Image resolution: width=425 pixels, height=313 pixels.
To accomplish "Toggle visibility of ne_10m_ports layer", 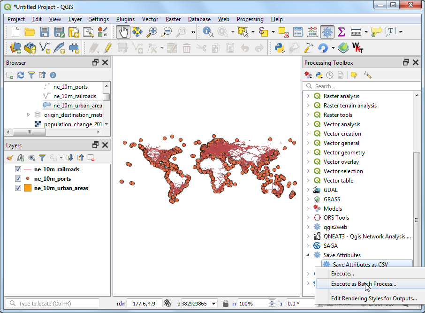I will 18,179.
